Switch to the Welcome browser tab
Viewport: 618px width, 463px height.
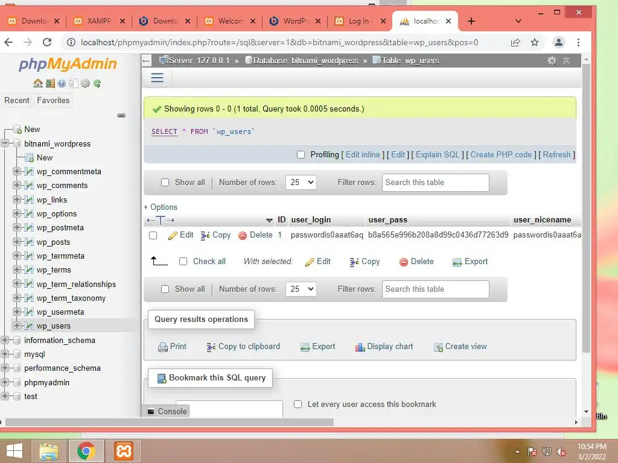[231, 21]
